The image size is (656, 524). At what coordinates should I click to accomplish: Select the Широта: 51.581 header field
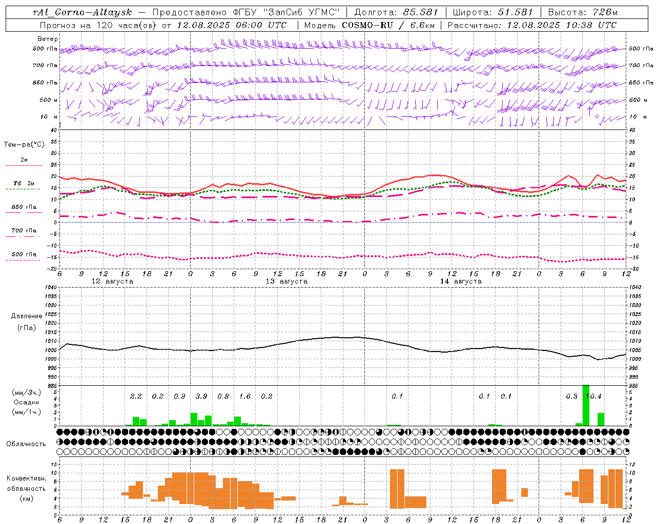click(x=493, y=12)
